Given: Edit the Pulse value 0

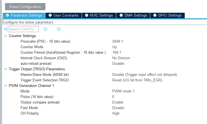Looking at the screenshot, I should pyautogui.click(x=113, y=97).
